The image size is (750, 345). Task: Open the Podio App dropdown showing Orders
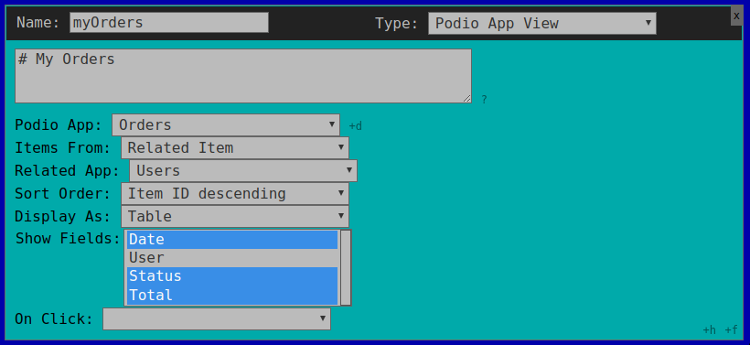point(226,124)
